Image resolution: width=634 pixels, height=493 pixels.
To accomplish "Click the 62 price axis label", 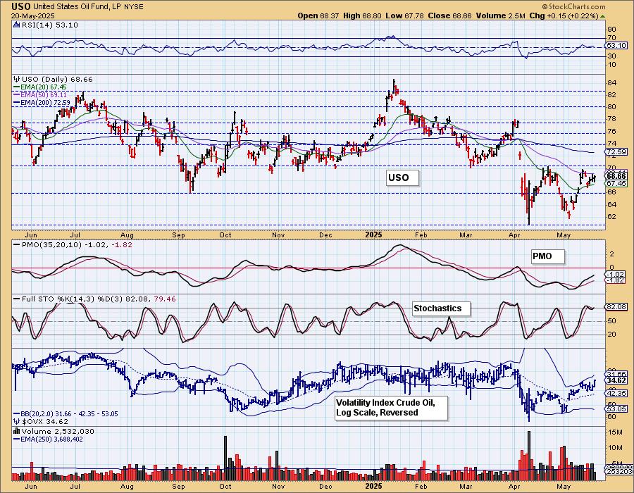I will 611,217.
